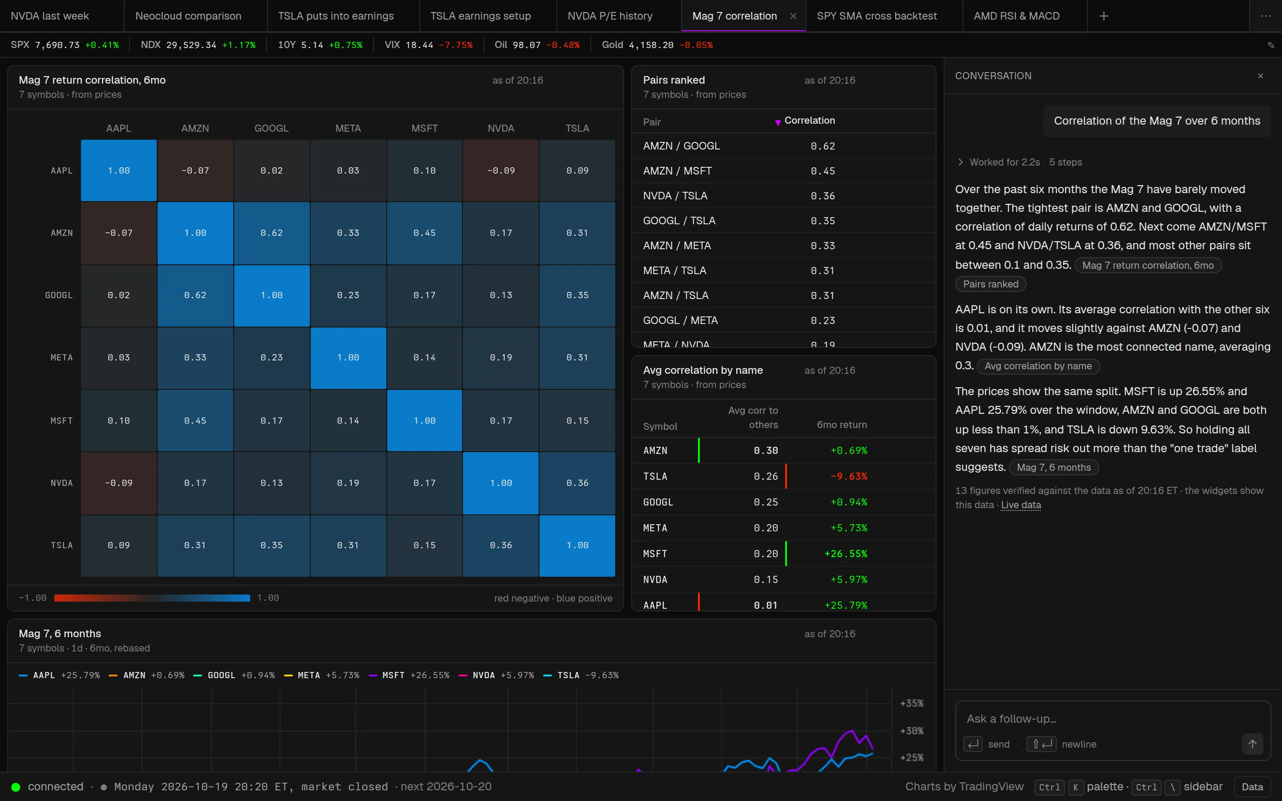1282x801 pixels.
Task: Click the Avg correlation by name chip
Action: coord(1038,366)
